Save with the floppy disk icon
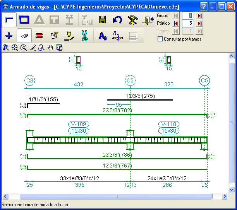 (102, 20)
